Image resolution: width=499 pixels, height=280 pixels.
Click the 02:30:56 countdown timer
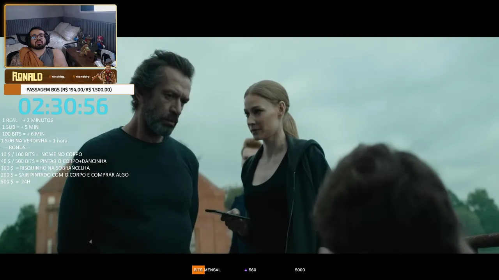pos(63,106)
